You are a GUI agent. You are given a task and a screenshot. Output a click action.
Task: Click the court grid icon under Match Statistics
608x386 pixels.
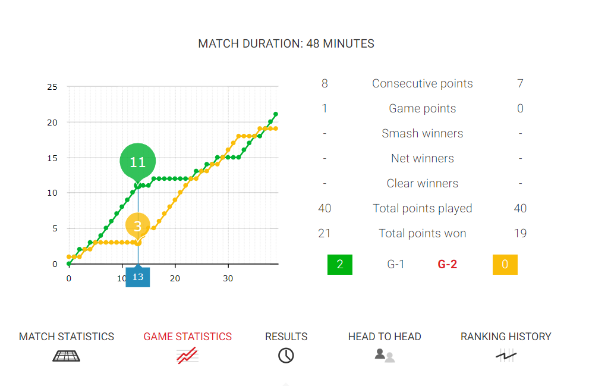(66, 356)
